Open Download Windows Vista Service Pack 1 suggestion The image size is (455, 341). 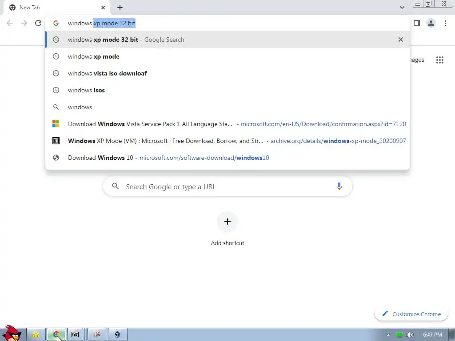[227, 124]
